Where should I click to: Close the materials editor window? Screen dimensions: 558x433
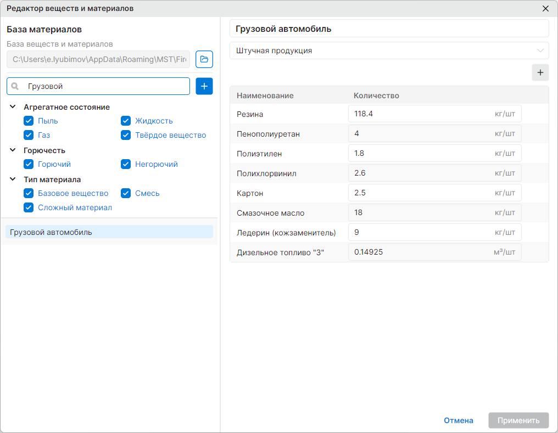(545, 9)
